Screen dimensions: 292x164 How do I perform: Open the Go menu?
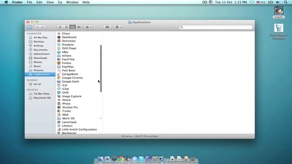[60, 2]
